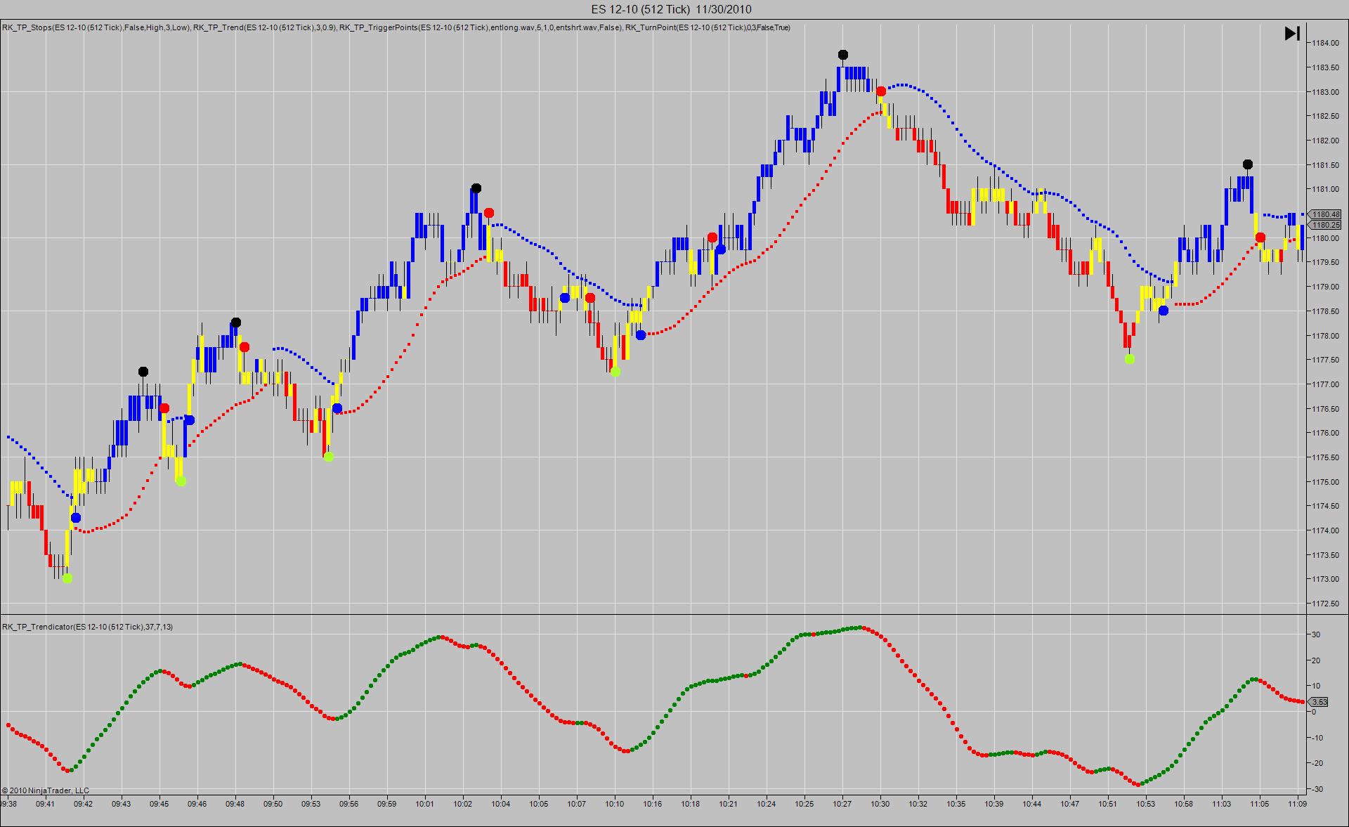
Task: Click the 1180.25 price marker
Action: click(x=1325, y=225)
